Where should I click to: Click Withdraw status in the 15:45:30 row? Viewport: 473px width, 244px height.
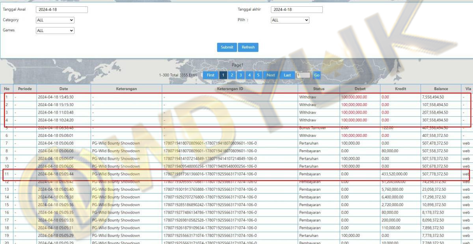coord(307,97)
